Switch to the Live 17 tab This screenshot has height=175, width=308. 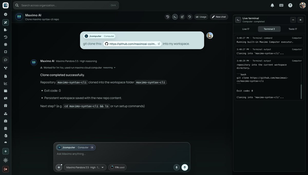[x=246, y=29]
